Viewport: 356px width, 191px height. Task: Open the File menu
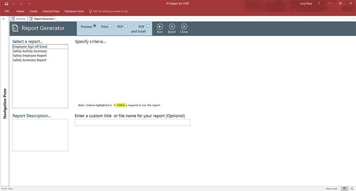click(x=7, y=11)
